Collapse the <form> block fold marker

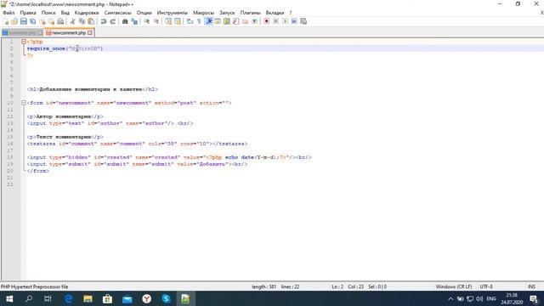click(24, 103)
